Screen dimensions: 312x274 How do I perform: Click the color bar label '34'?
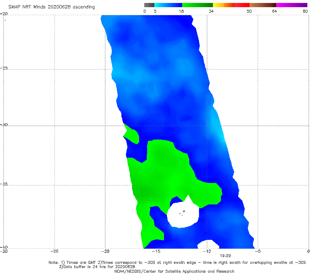point(211,11)
